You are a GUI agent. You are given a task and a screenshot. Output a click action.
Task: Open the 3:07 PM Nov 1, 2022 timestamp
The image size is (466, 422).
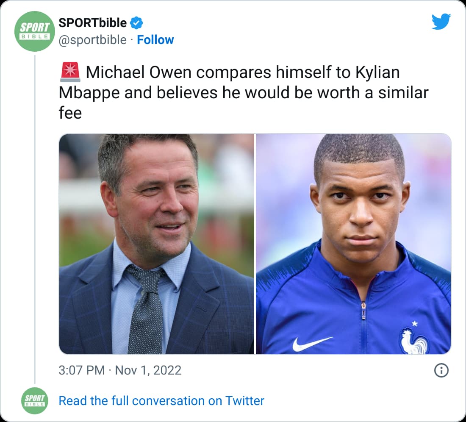(120, 370)
